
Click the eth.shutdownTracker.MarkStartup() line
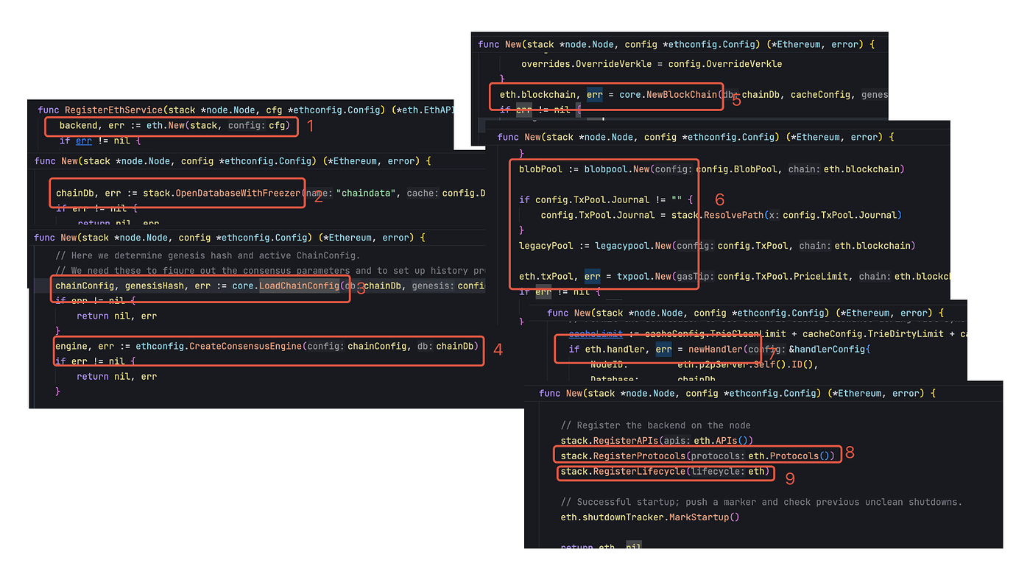click(x=649, y=517)
